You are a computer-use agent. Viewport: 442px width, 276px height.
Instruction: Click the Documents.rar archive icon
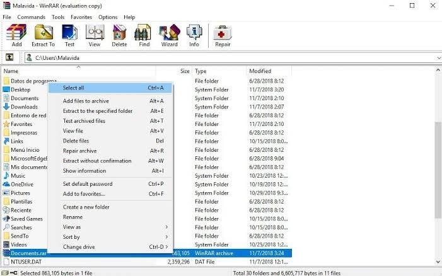pyautogui.click(x=6, y=253)
